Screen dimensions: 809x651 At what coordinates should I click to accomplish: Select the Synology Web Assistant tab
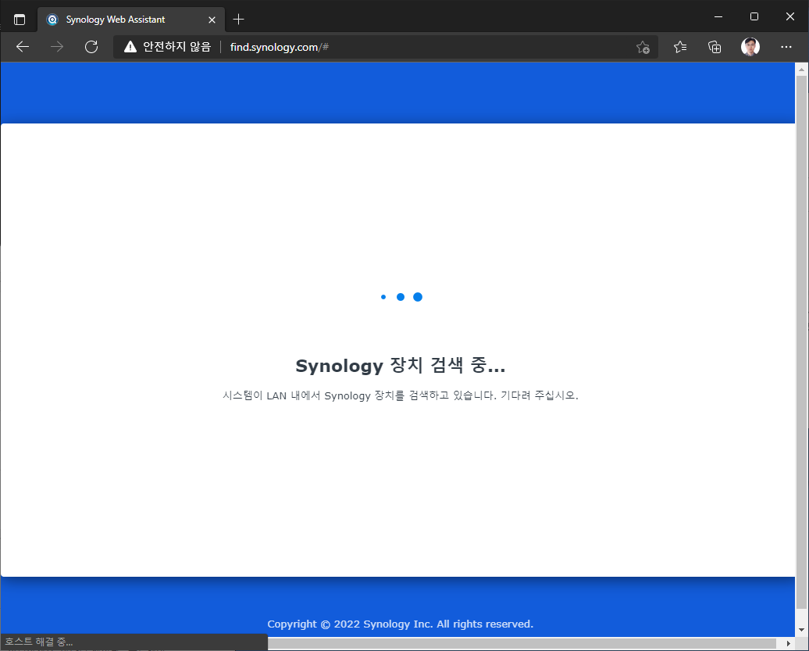pyautogui.click(x=131, y=20)
